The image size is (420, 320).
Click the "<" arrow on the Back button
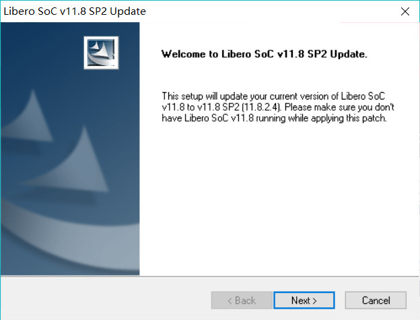tap(230, 301)
